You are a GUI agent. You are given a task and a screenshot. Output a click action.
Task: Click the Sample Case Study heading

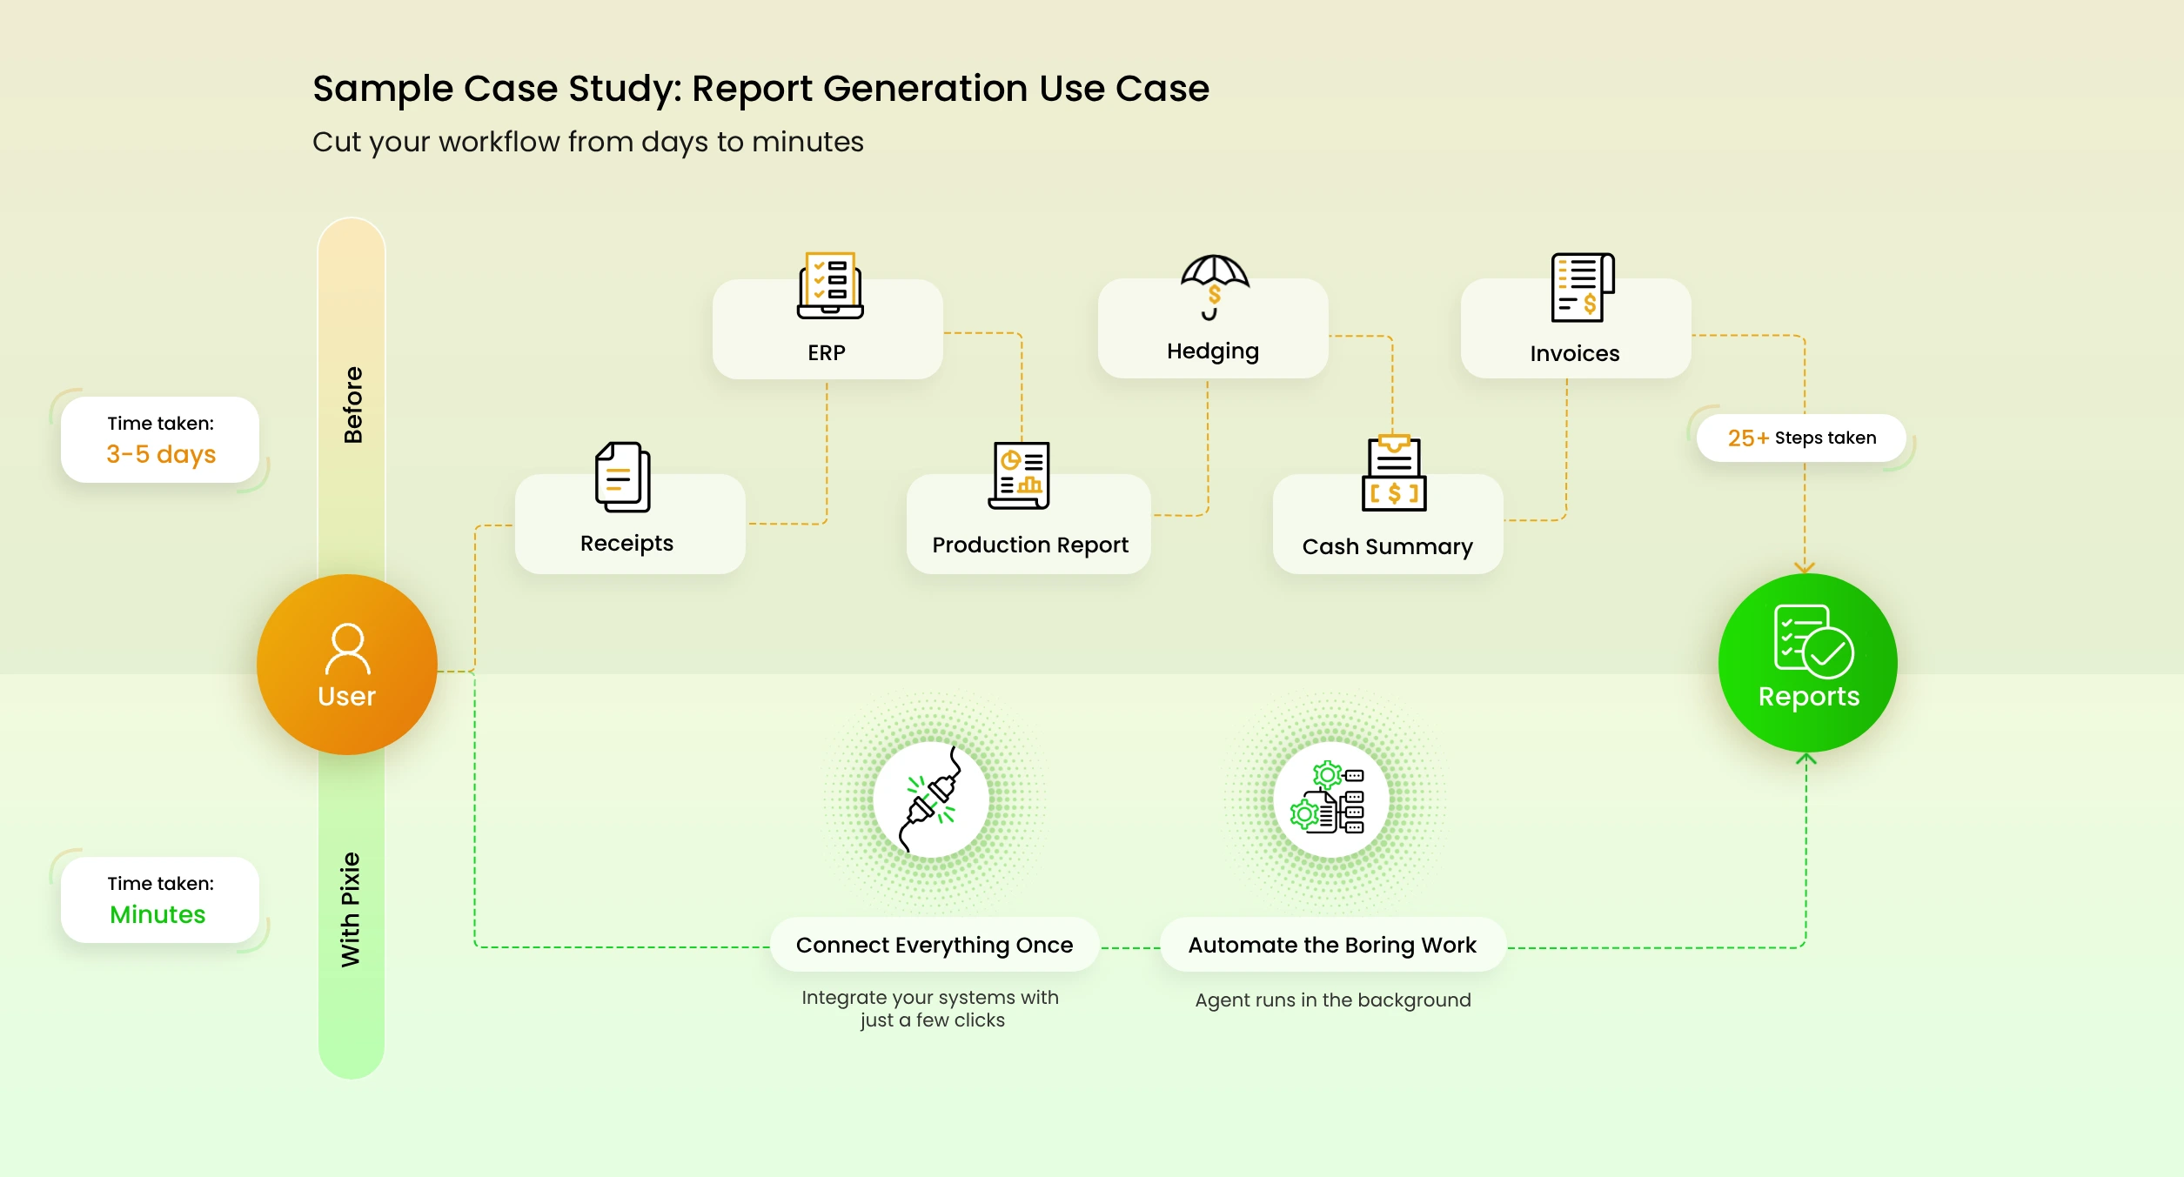click(760, 87)
